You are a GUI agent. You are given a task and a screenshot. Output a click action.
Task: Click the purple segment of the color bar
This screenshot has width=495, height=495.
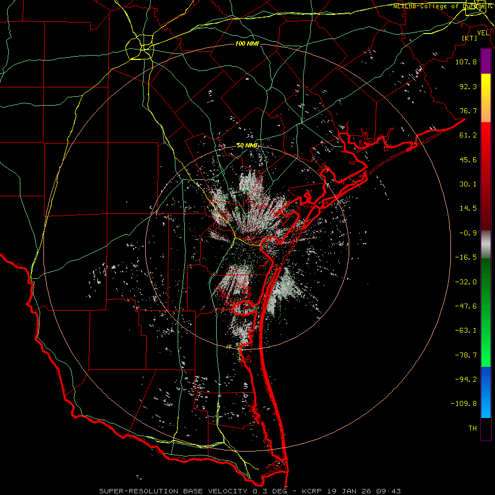486,61
